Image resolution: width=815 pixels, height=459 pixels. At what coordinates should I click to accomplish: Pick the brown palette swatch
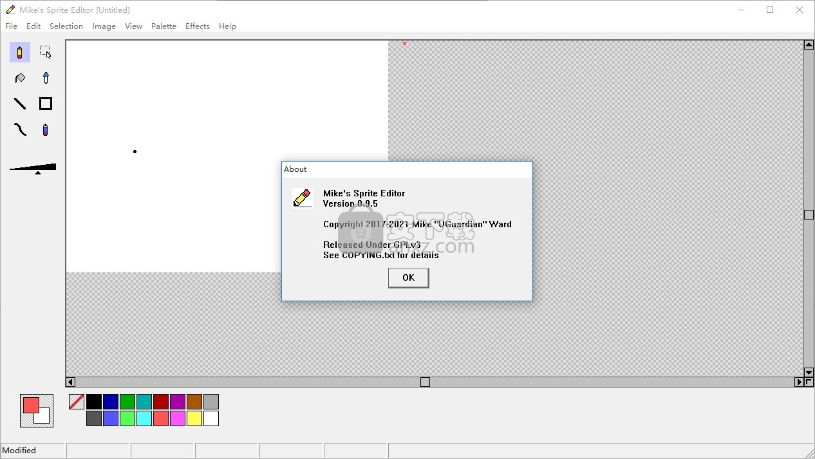coord(194,402)
